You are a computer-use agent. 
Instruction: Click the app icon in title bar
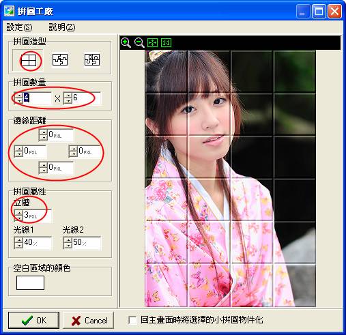tap(10, 11)
